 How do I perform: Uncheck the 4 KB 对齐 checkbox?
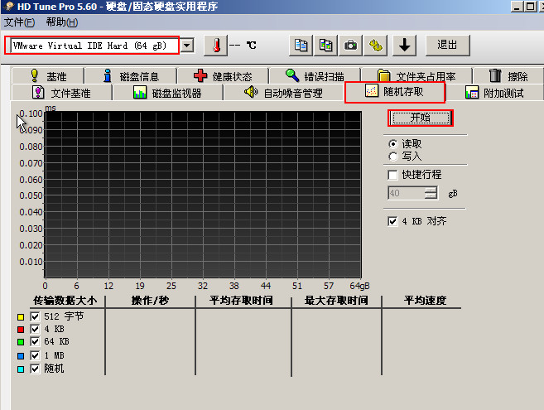393,222
